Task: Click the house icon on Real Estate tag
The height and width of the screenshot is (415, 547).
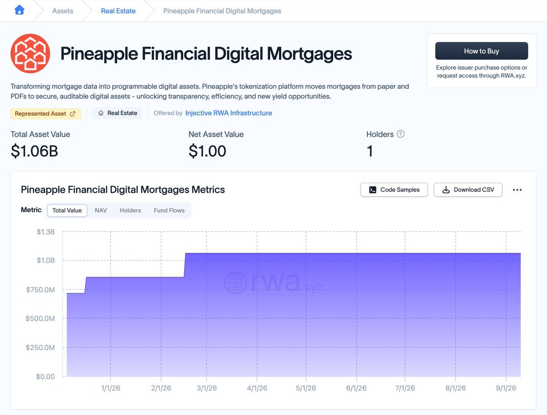Action: pyautogui.click(x=101, y=113)
